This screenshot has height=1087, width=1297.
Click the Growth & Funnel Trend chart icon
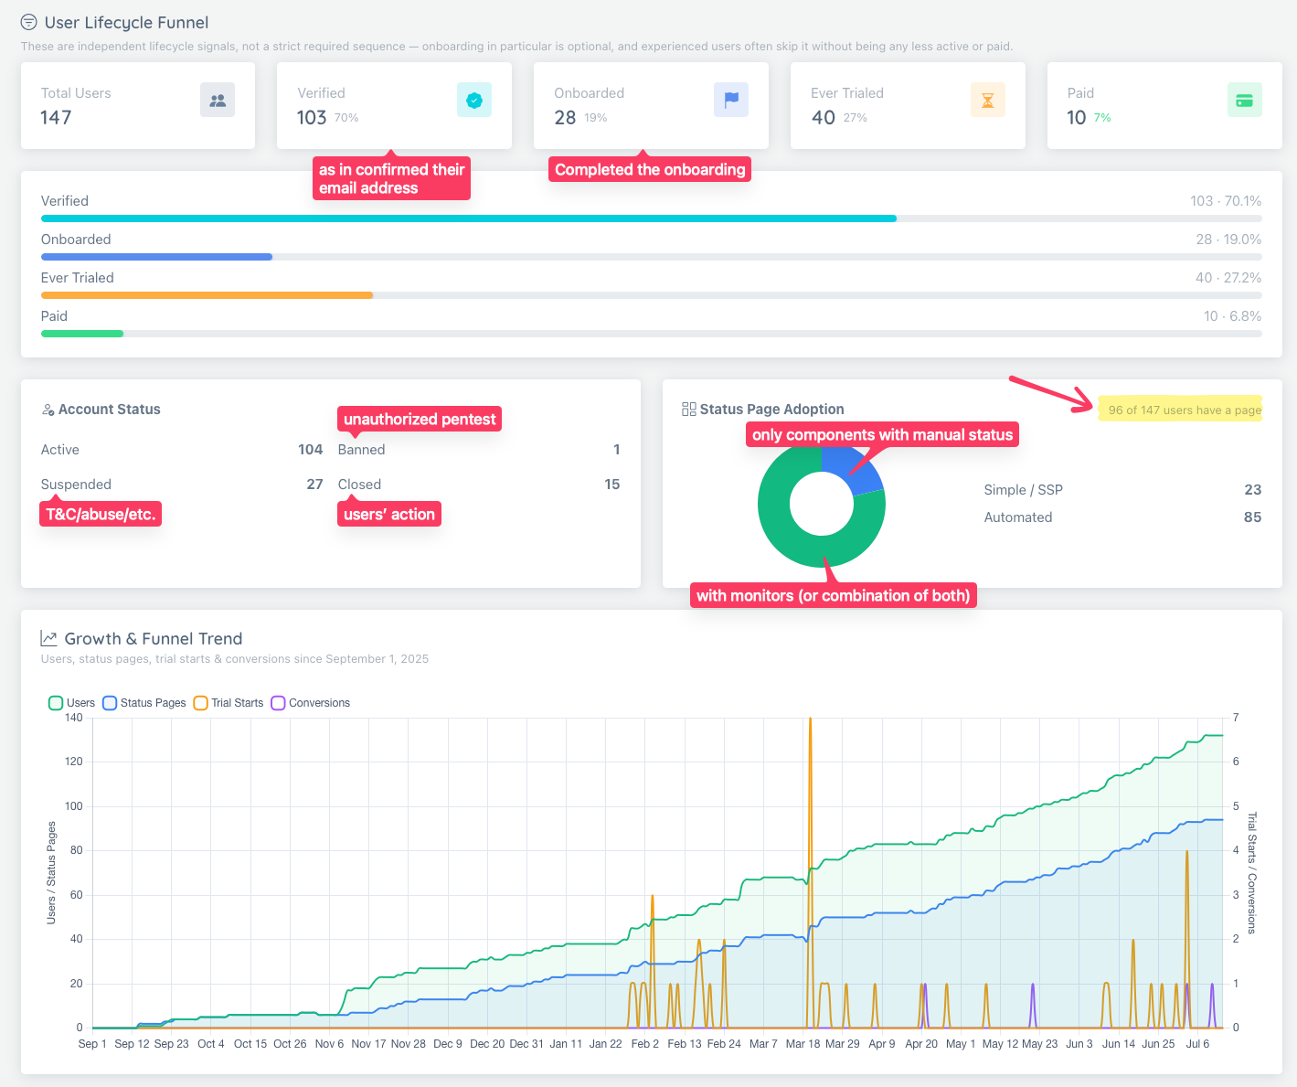click(49, 638)
